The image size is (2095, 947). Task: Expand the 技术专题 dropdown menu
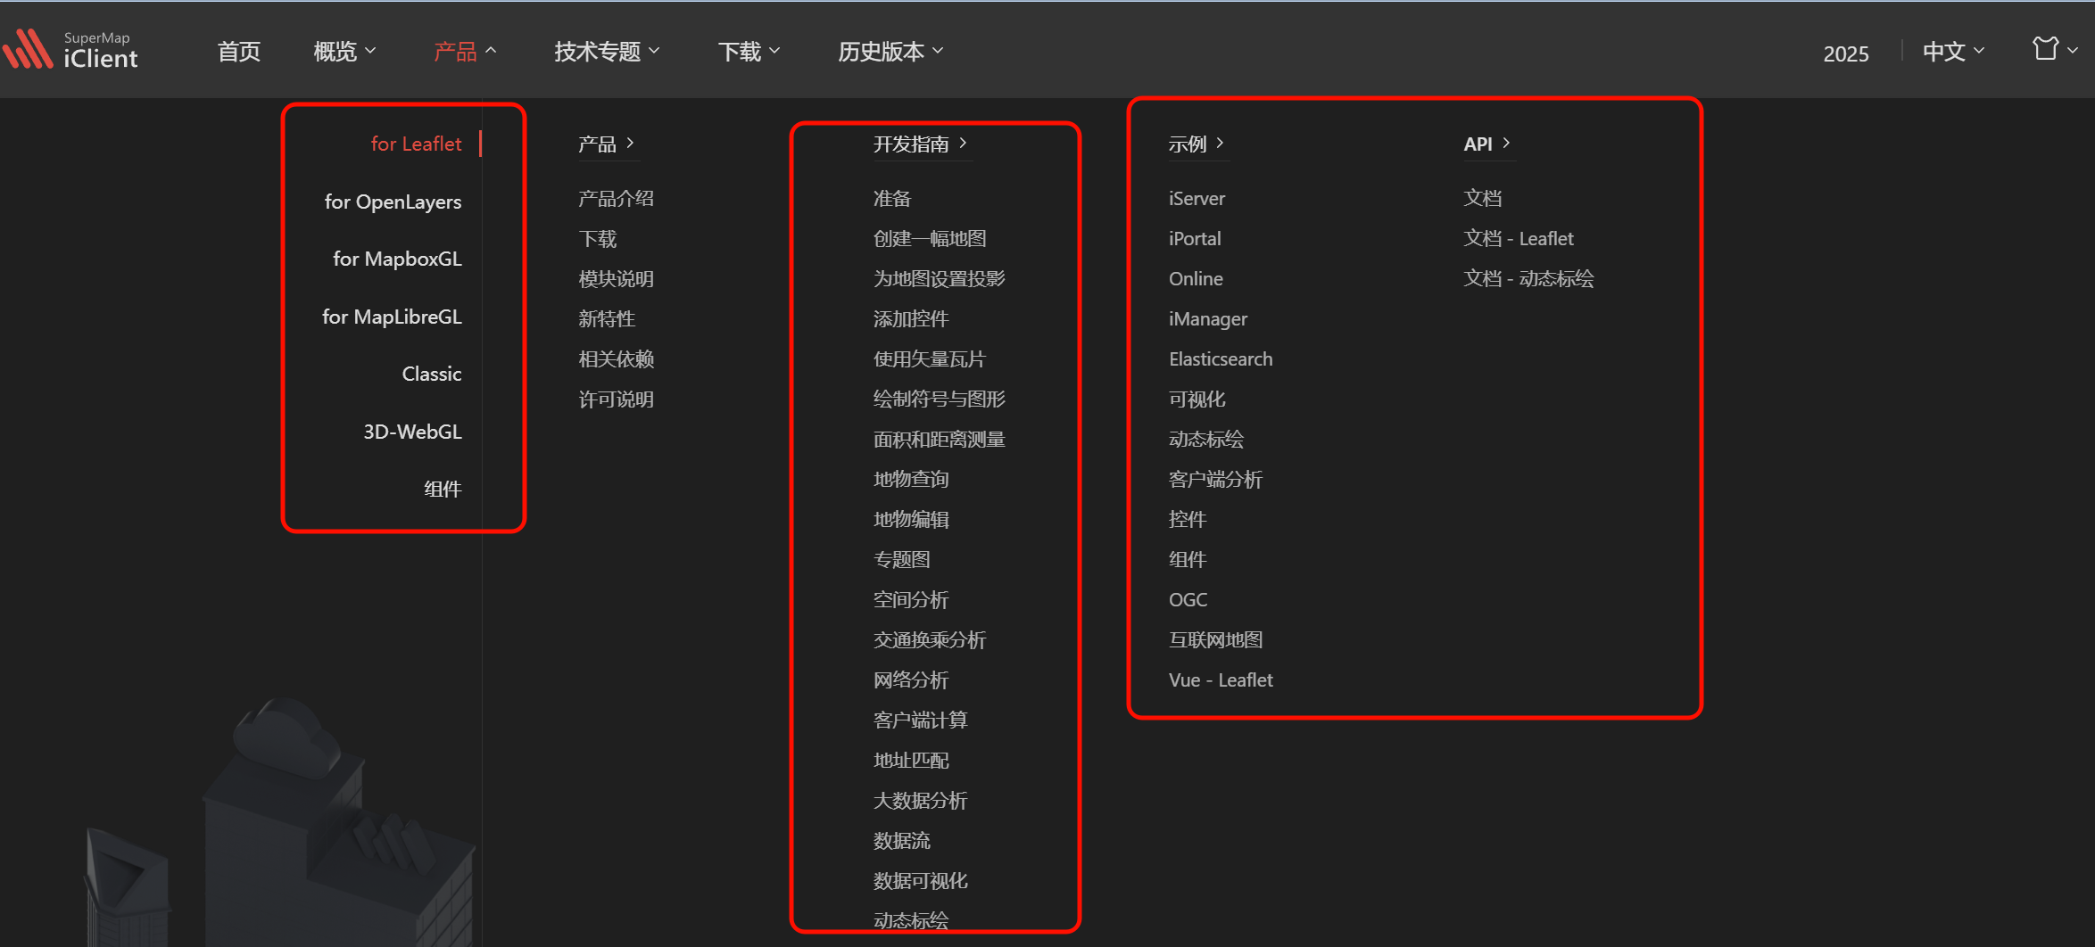click(607, 52)
